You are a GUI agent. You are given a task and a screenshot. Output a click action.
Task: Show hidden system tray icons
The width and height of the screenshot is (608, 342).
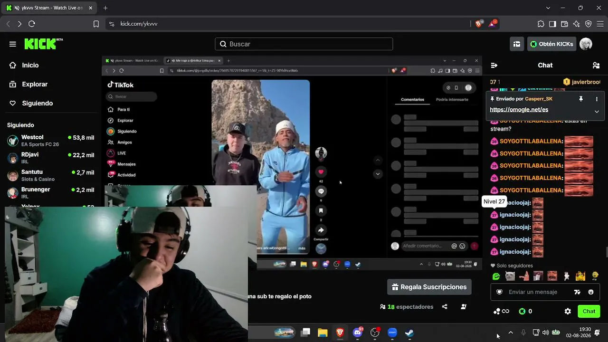(511, 332)
